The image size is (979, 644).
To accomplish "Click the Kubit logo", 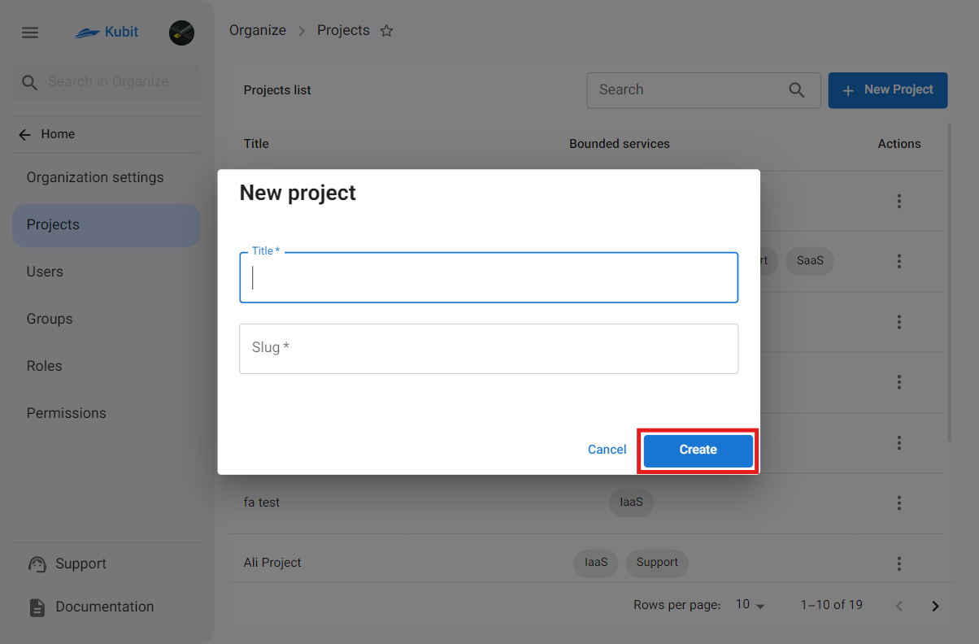I will pos(107,33).
